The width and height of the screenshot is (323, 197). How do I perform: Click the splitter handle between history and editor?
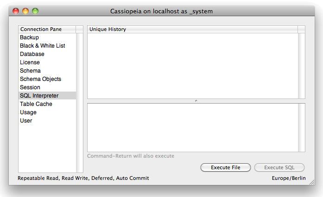click(x=196, y=101)
